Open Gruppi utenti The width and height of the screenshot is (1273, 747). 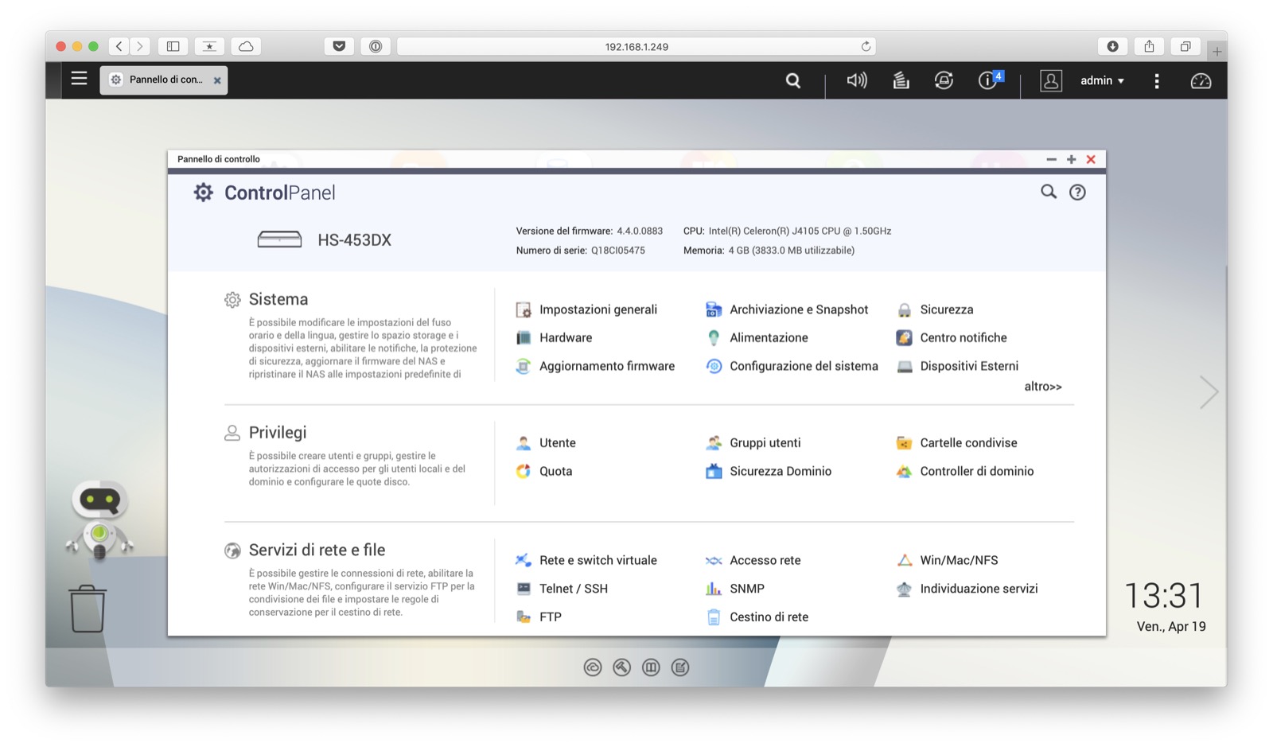tap(753, 443)
